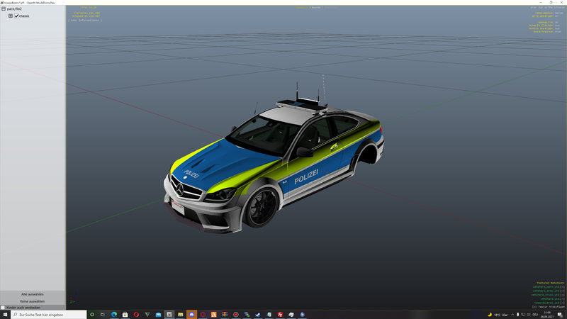Image resolution: width=567 pixels, height=319 pixels.
Task: Open the round red recorder taskbar icon
Action: tap(236, 315)
